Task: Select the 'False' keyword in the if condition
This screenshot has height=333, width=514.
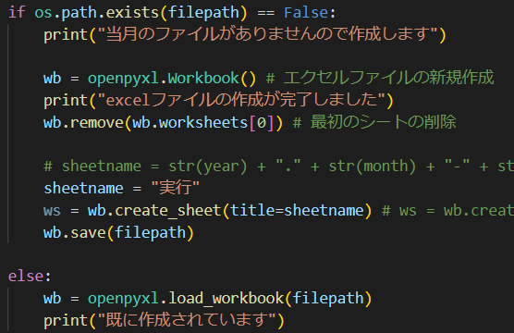Action: pyautogui.click(x=305, y=13)
